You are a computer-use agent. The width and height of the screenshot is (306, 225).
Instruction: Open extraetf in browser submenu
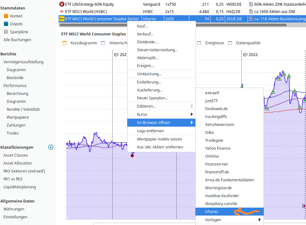[230, 93]
